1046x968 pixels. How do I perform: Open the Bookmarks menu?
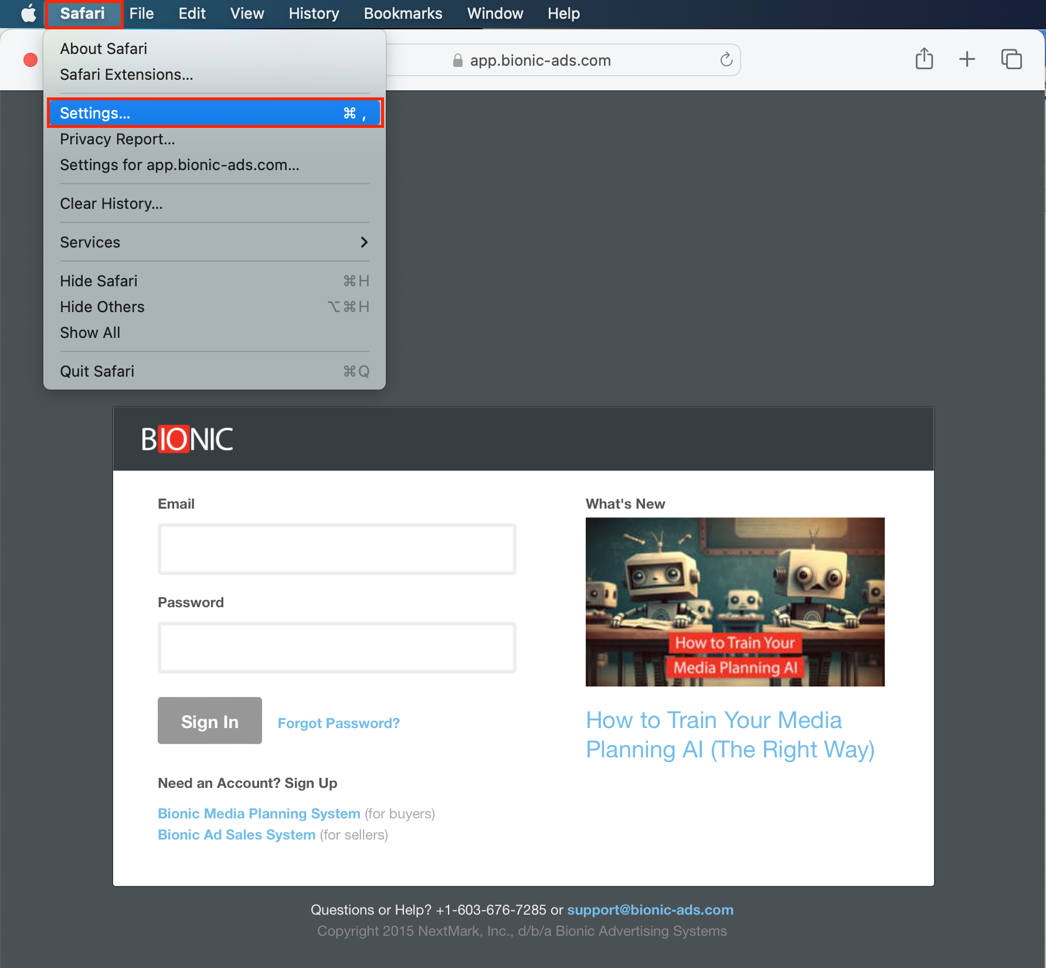[403, 13]
